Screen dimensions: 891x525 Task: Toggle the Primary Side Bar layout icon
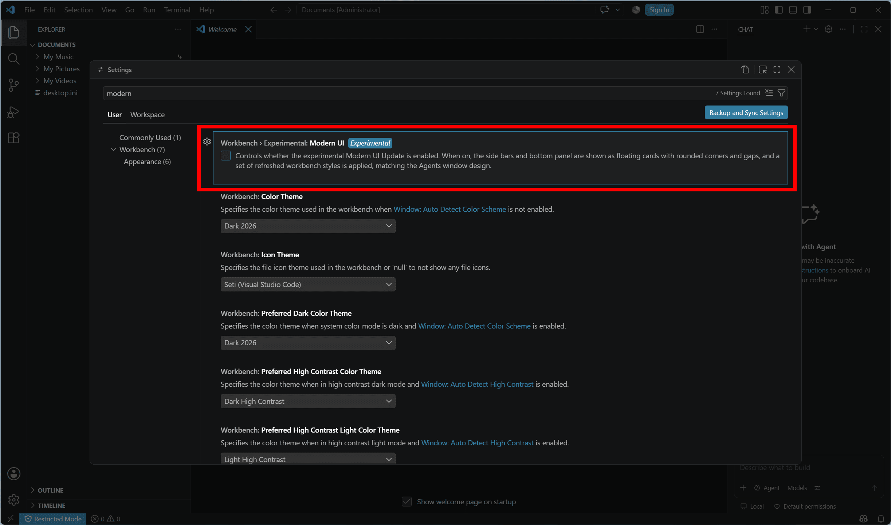(779, 10)
